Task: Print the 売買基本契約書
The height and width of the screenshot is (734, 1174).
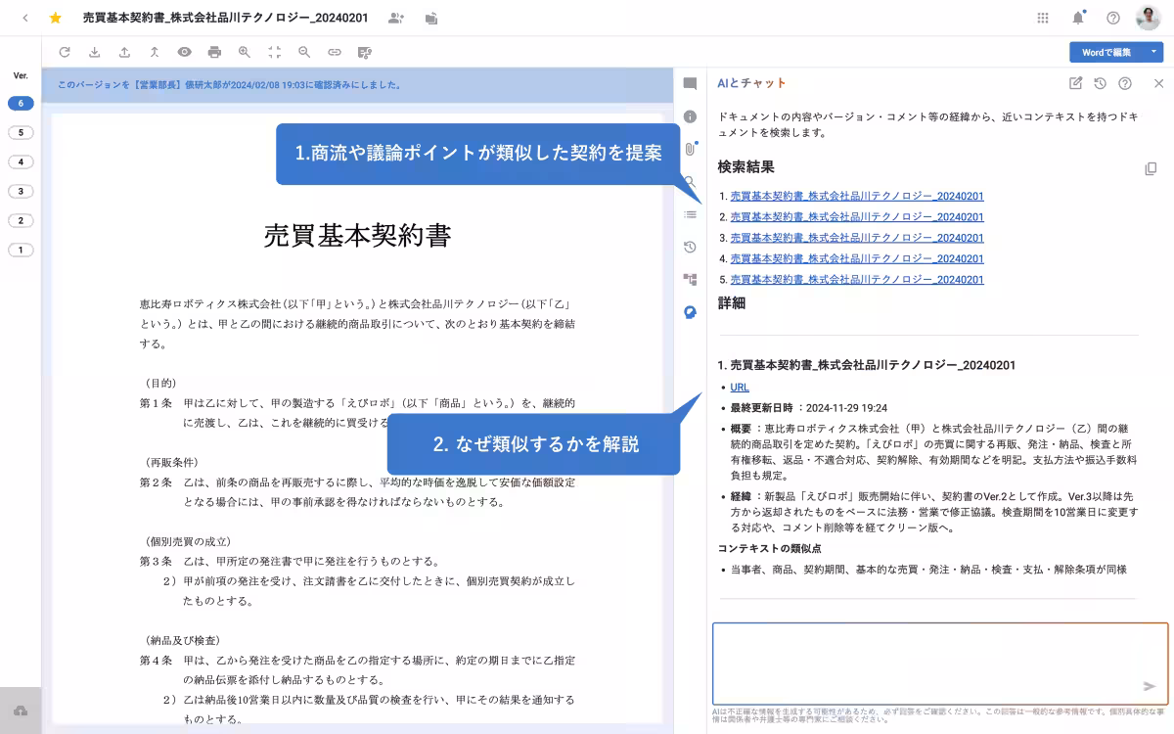Action: pos(214,52)
